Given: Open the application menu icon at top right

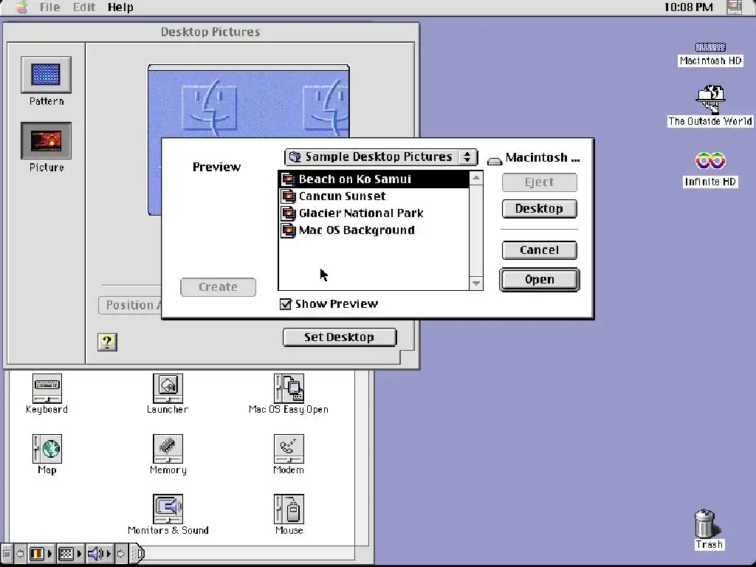Looking at the screenshot, I should pos(735,7).
